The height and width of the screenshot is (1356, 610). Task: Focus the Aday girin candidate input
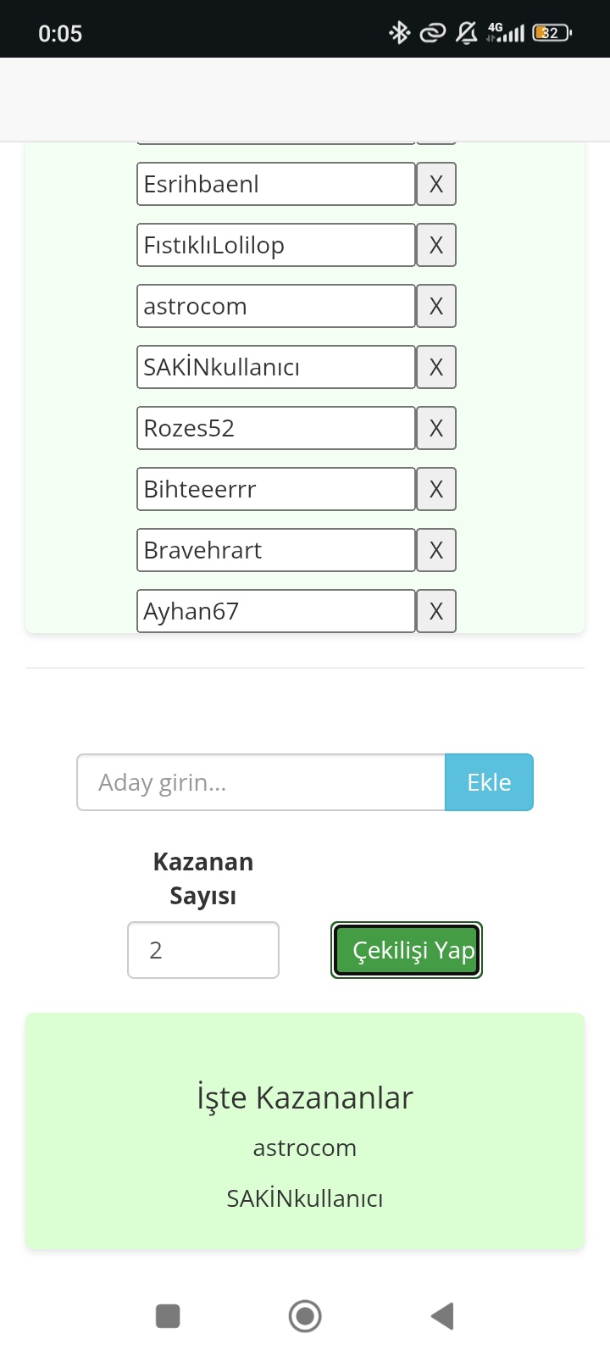[261, 782]
